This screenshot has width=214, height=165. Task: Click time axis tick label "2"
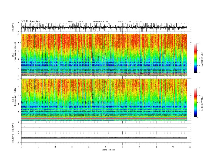point(55,147)
